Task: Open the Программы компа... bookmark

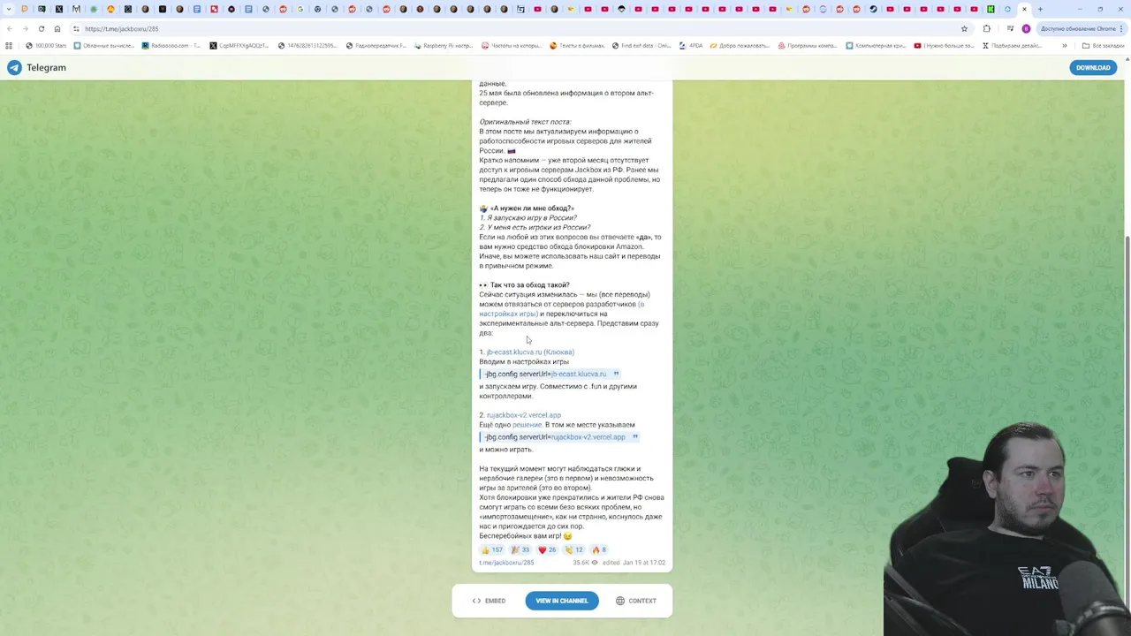Action: [x=808, y=45]
